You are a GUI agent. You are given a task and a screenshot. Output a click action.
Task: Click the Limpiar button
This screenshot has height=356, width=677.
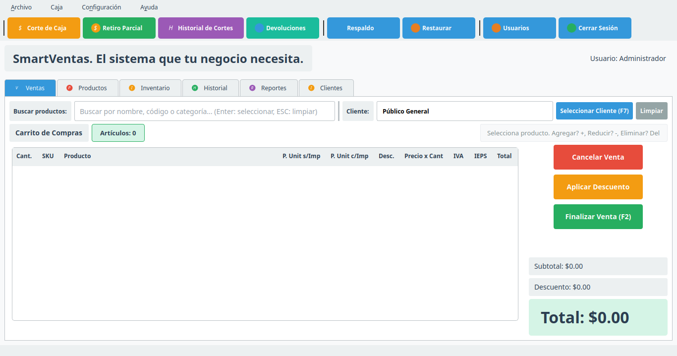652,111
